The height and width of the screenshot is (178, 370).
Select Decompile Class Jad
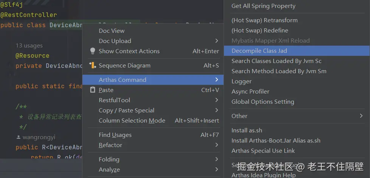pyautogui.click(x=259, y=51)
